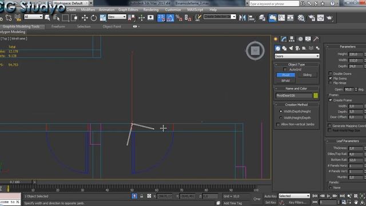The height and width of the screenshot is (206, 366).
Task: Click the Render Production teapot icon
Action: click(x=329, y=18)
